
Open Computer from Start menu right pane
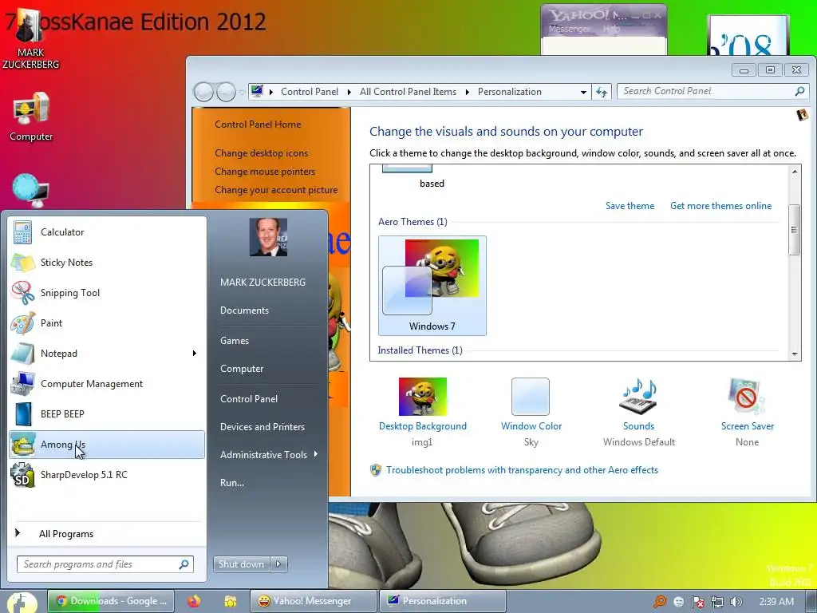tap(242, 369)
